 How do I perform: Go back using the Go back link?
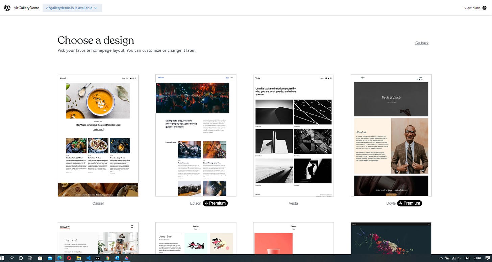[x=422, y=43]
